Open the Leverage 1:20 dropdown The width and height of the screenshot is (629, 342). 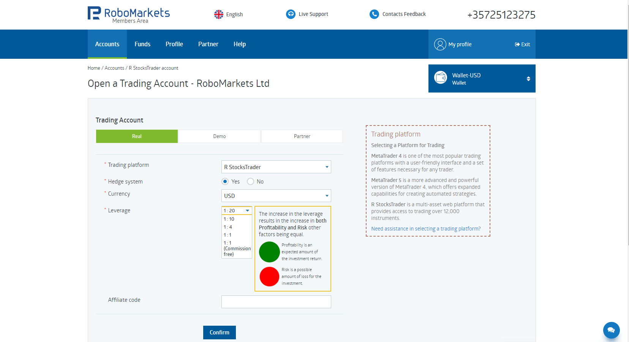tap(237, 210)
